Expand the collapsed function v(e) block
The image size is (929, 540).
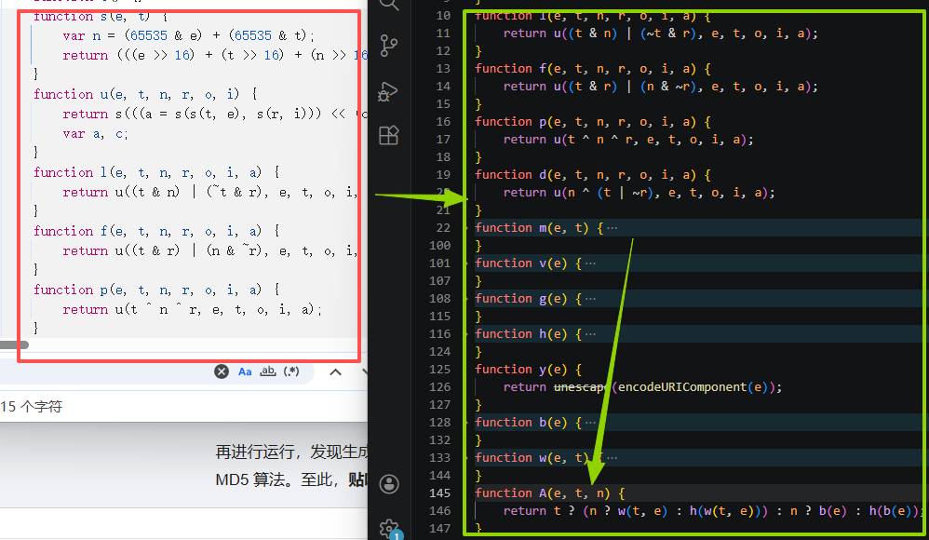point(588,263)
